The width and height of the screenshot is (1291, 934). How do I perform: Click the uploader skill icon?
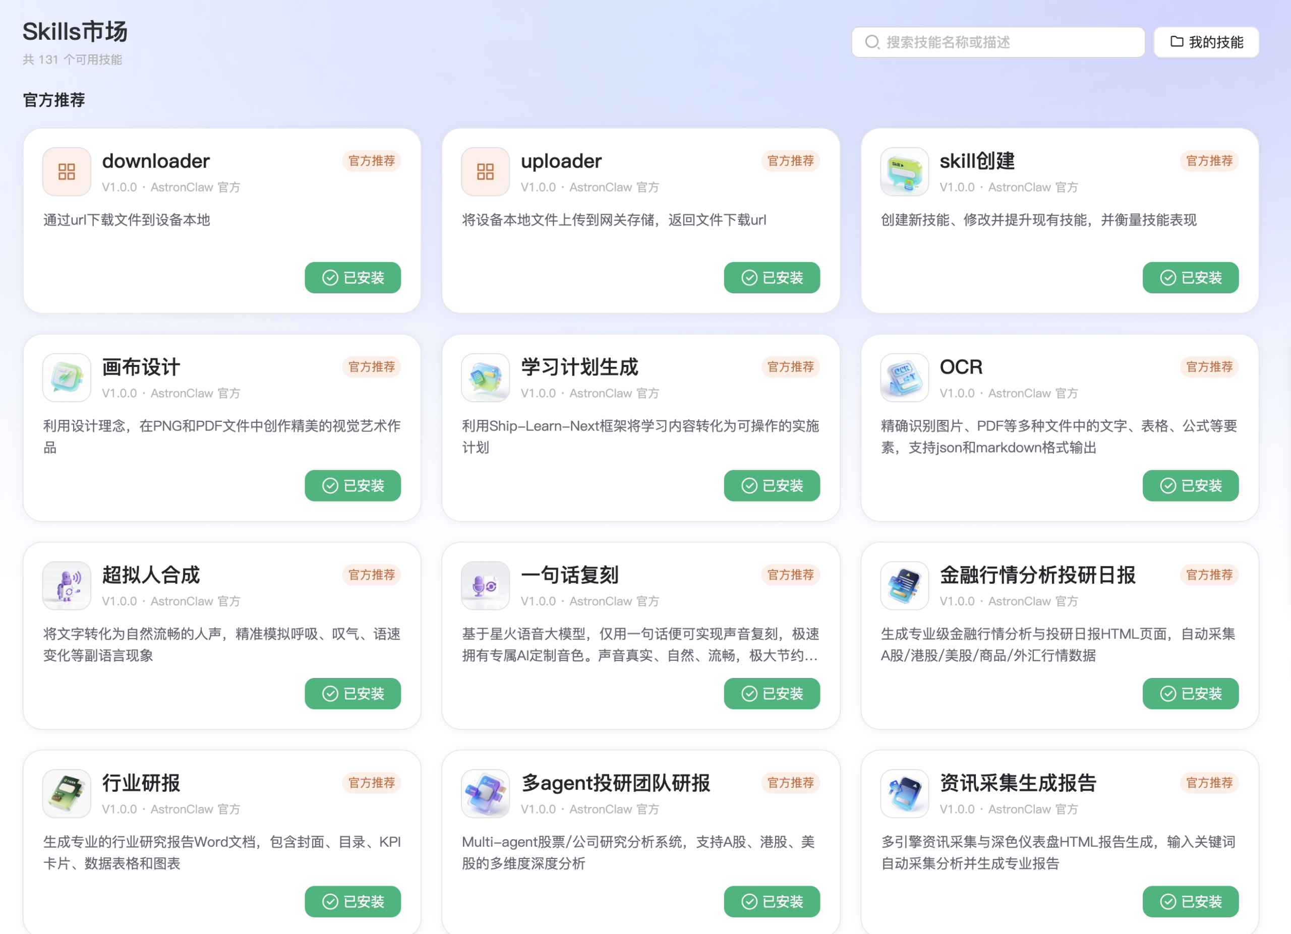pos(485,171)
